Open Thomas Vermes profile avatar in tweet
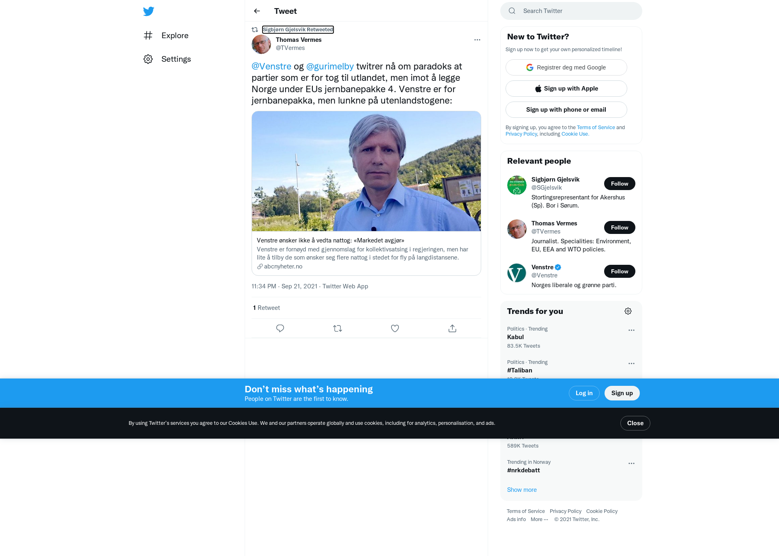 tap(261, 44)
